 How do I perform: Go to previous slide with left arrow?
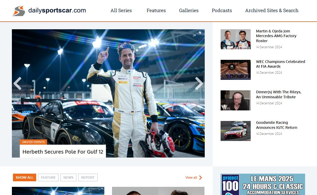tap(17, 84)
